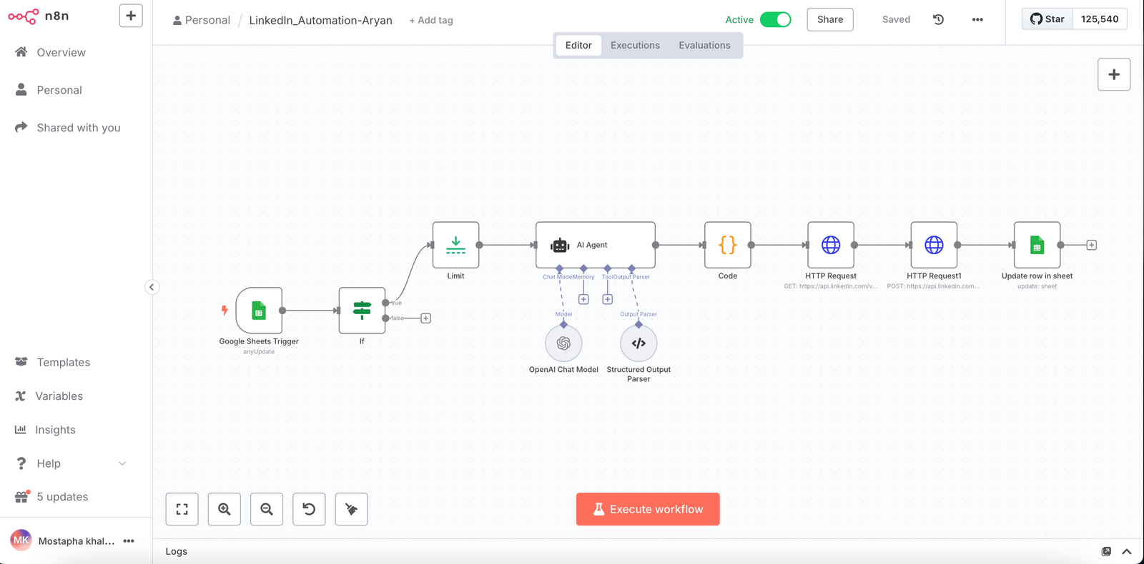This screenshot has width=1144, height=564.
Task: Select the Code node
Action: point(728,245)
